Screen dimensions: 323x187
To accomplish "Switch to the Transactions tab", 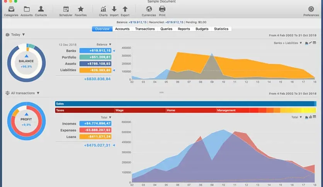I will (x=145, y=29).
